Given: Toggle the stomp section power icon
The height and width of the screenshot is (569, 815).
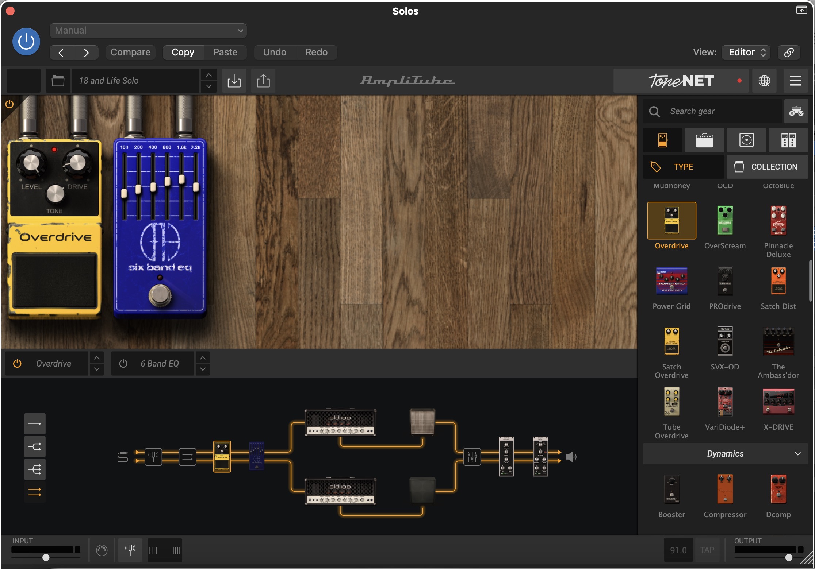Looking at the screenshot, I should (x=9, y=104).
